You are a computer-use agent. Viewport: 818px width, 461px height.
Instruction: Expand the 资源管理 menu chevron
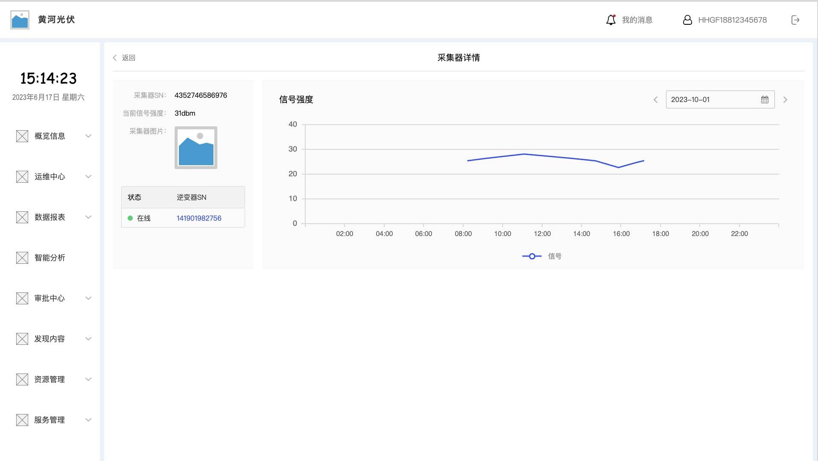pyautogui.click(x=88, y=379)
